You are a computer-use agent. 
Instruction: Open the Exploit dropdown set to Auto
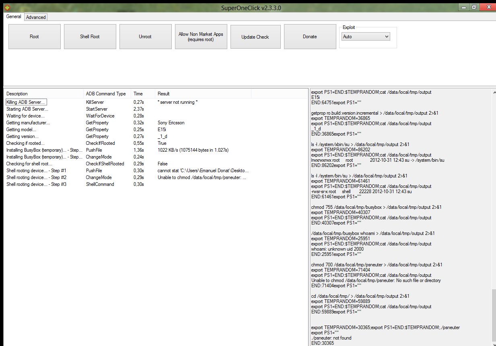366,37
